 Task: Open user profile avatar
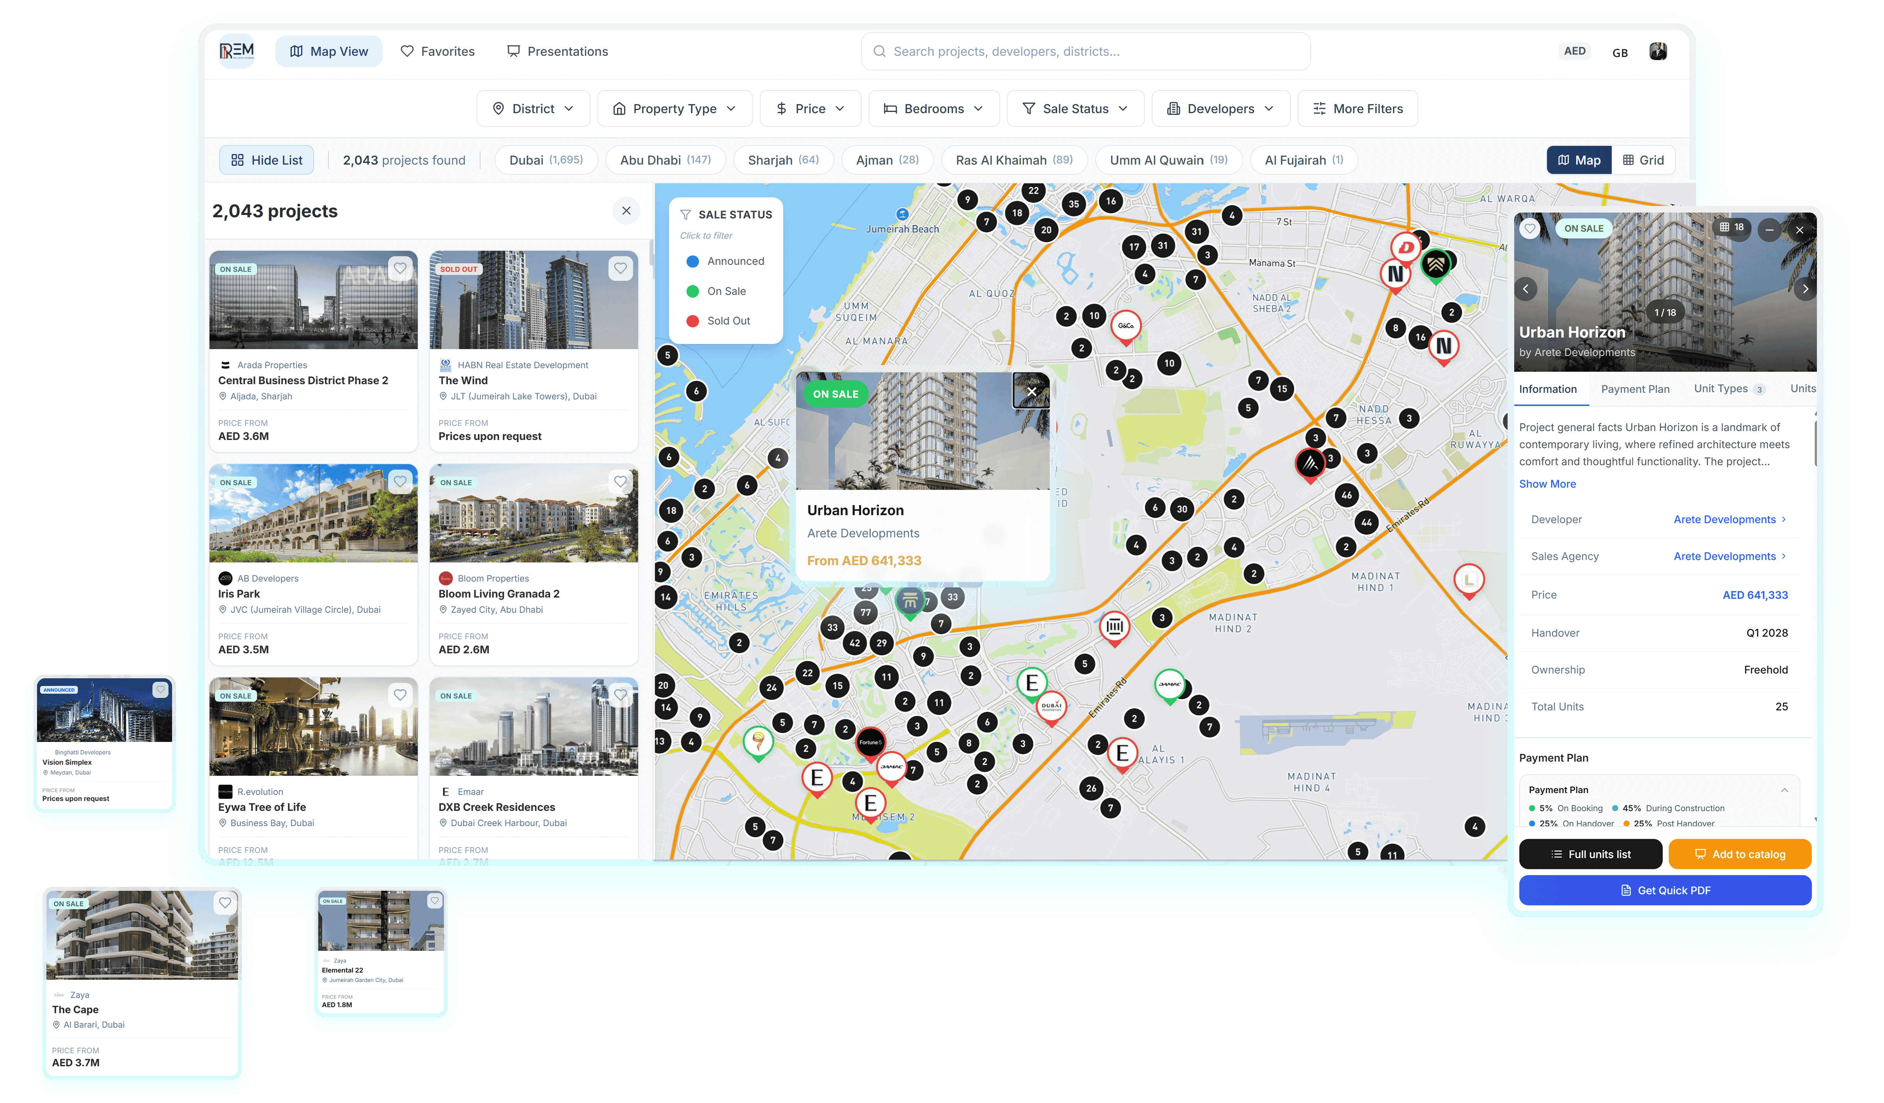tap(1657, 51)
